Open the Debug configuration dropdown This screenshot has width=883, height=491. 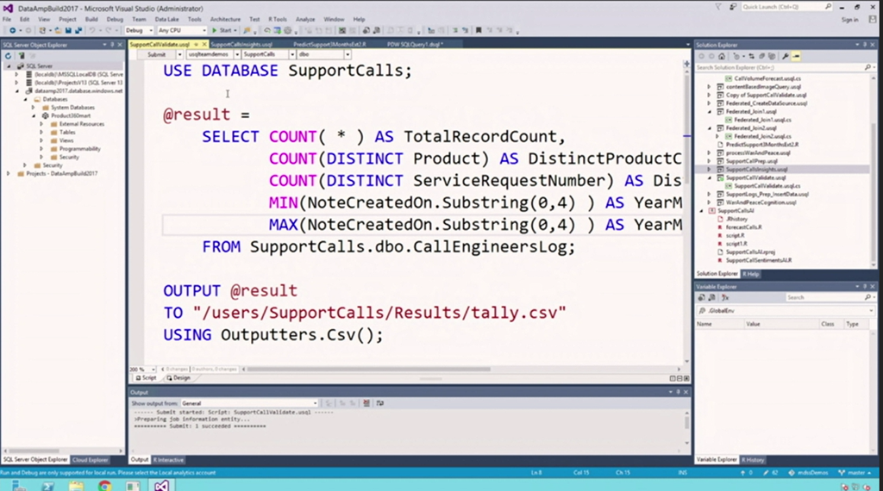139,30
